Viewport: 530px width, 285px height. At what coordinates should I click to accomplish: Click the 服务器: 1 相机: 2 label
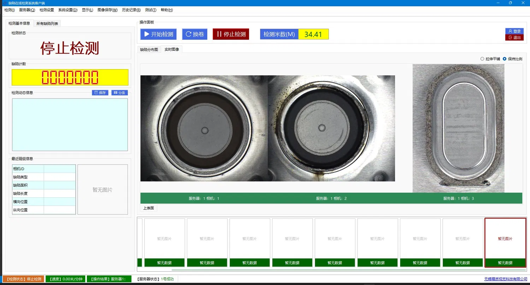pyautogui.click(x=331, y=198)
